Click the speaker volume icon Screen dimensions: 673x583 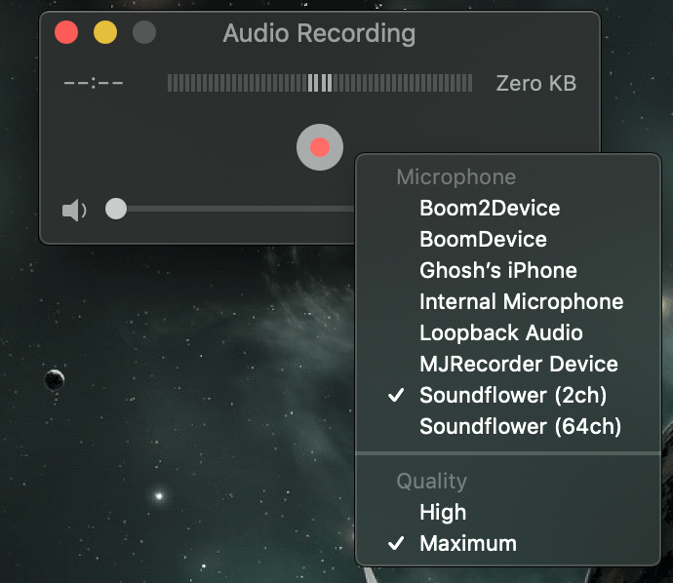tap(74, 211)
